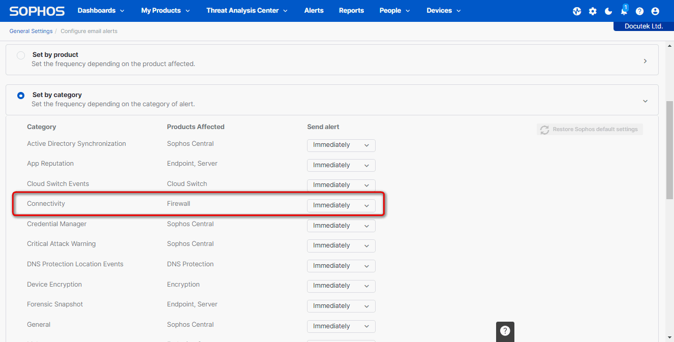This screenshot has width=674, height=342.
Task: Open Send alert dropdown for Active Directory Synchronization
Action: click(341, 145)
